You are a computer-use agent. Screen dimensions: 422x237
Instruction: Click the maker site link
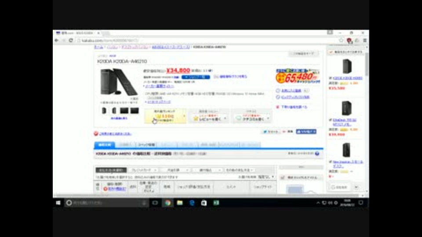coord(159,86)
